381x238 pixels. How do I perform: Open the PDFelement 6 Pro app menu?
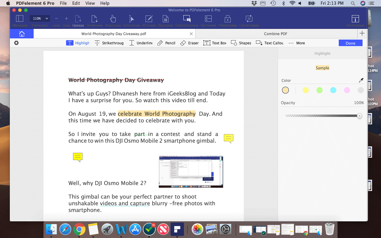(x=35, y=3)
